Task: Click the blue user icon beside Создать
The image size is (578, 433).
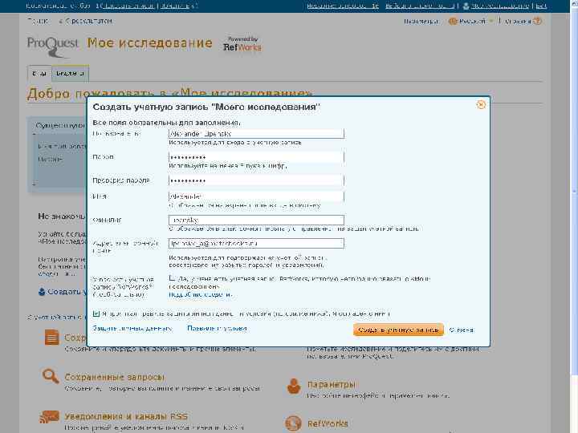Action: pyautogui.click(x=42, y=292)
